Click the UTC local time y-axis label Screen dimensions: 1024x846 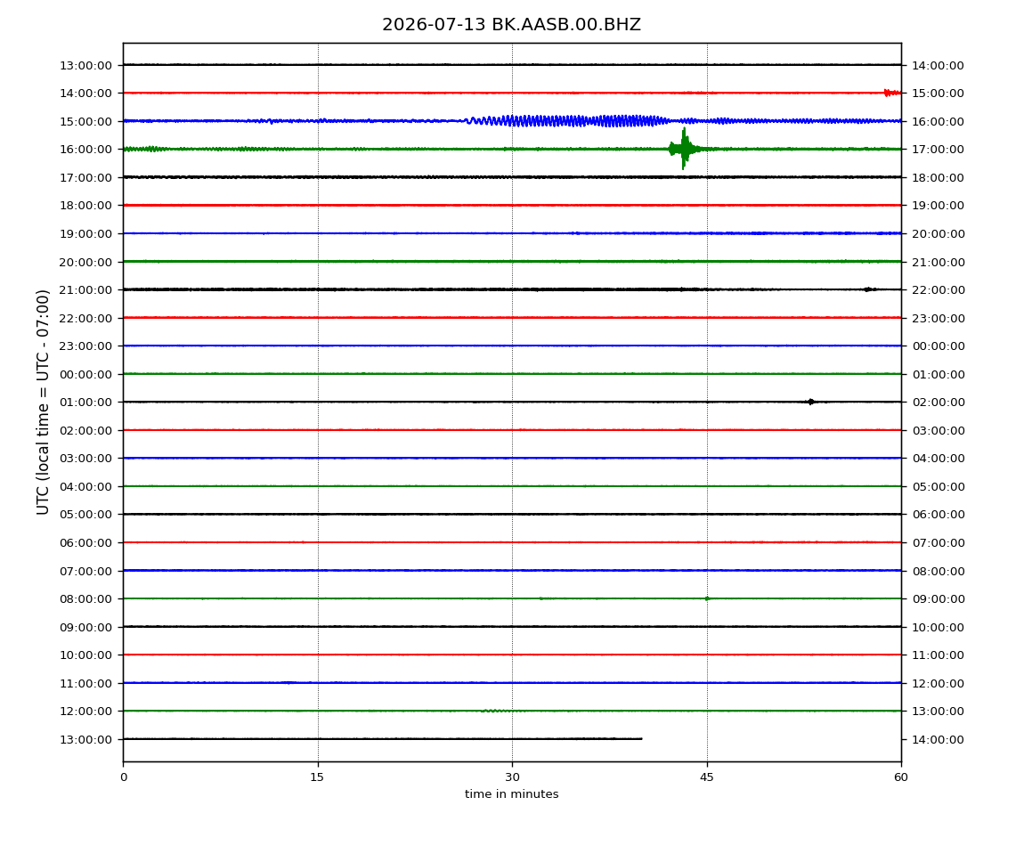pyautogui.click(x=43, y=403)
